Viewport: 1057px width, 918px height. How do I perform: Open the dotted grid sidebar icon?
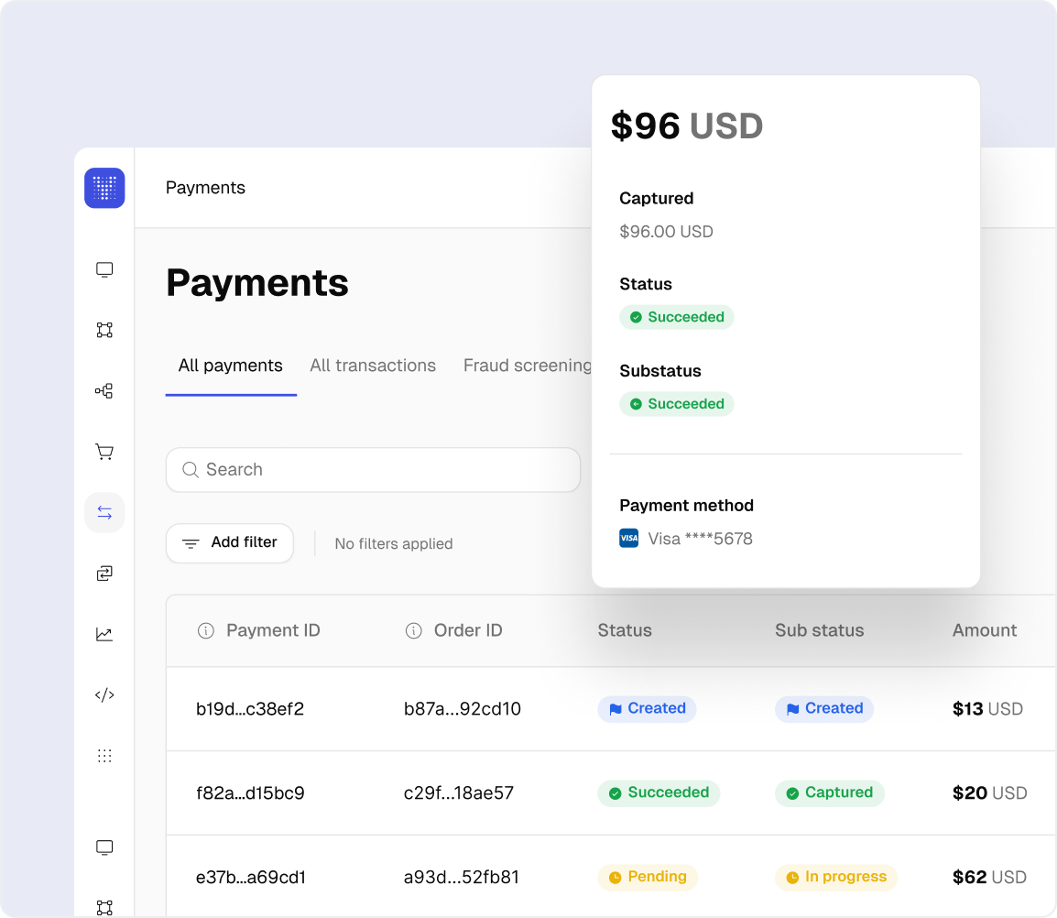(104, 756)
